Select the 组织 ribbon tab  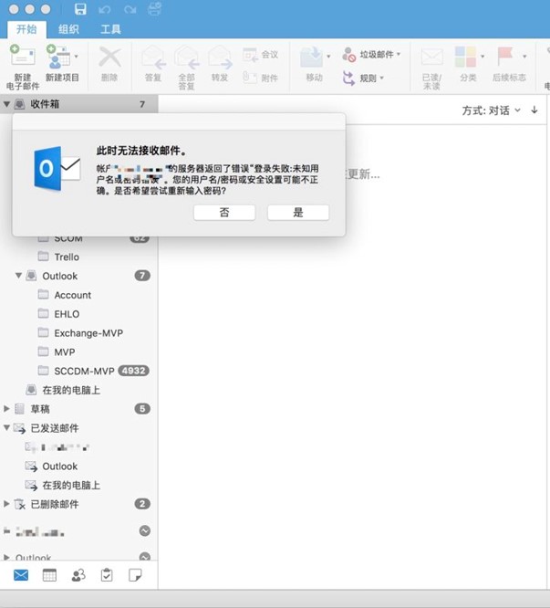68,29
